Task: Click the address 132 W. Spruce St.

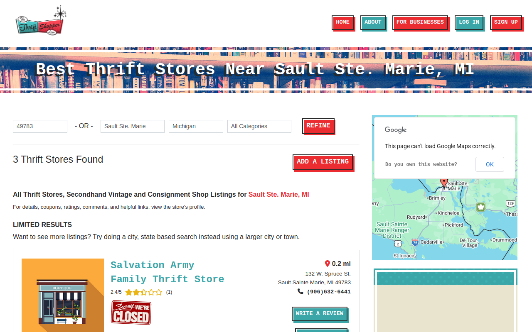Action: tap(328, 274)
